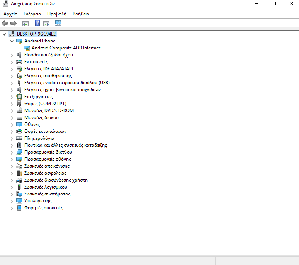Click the Back arrow in the toolbar
Screen dimensions: 299x265
(5, 24)
